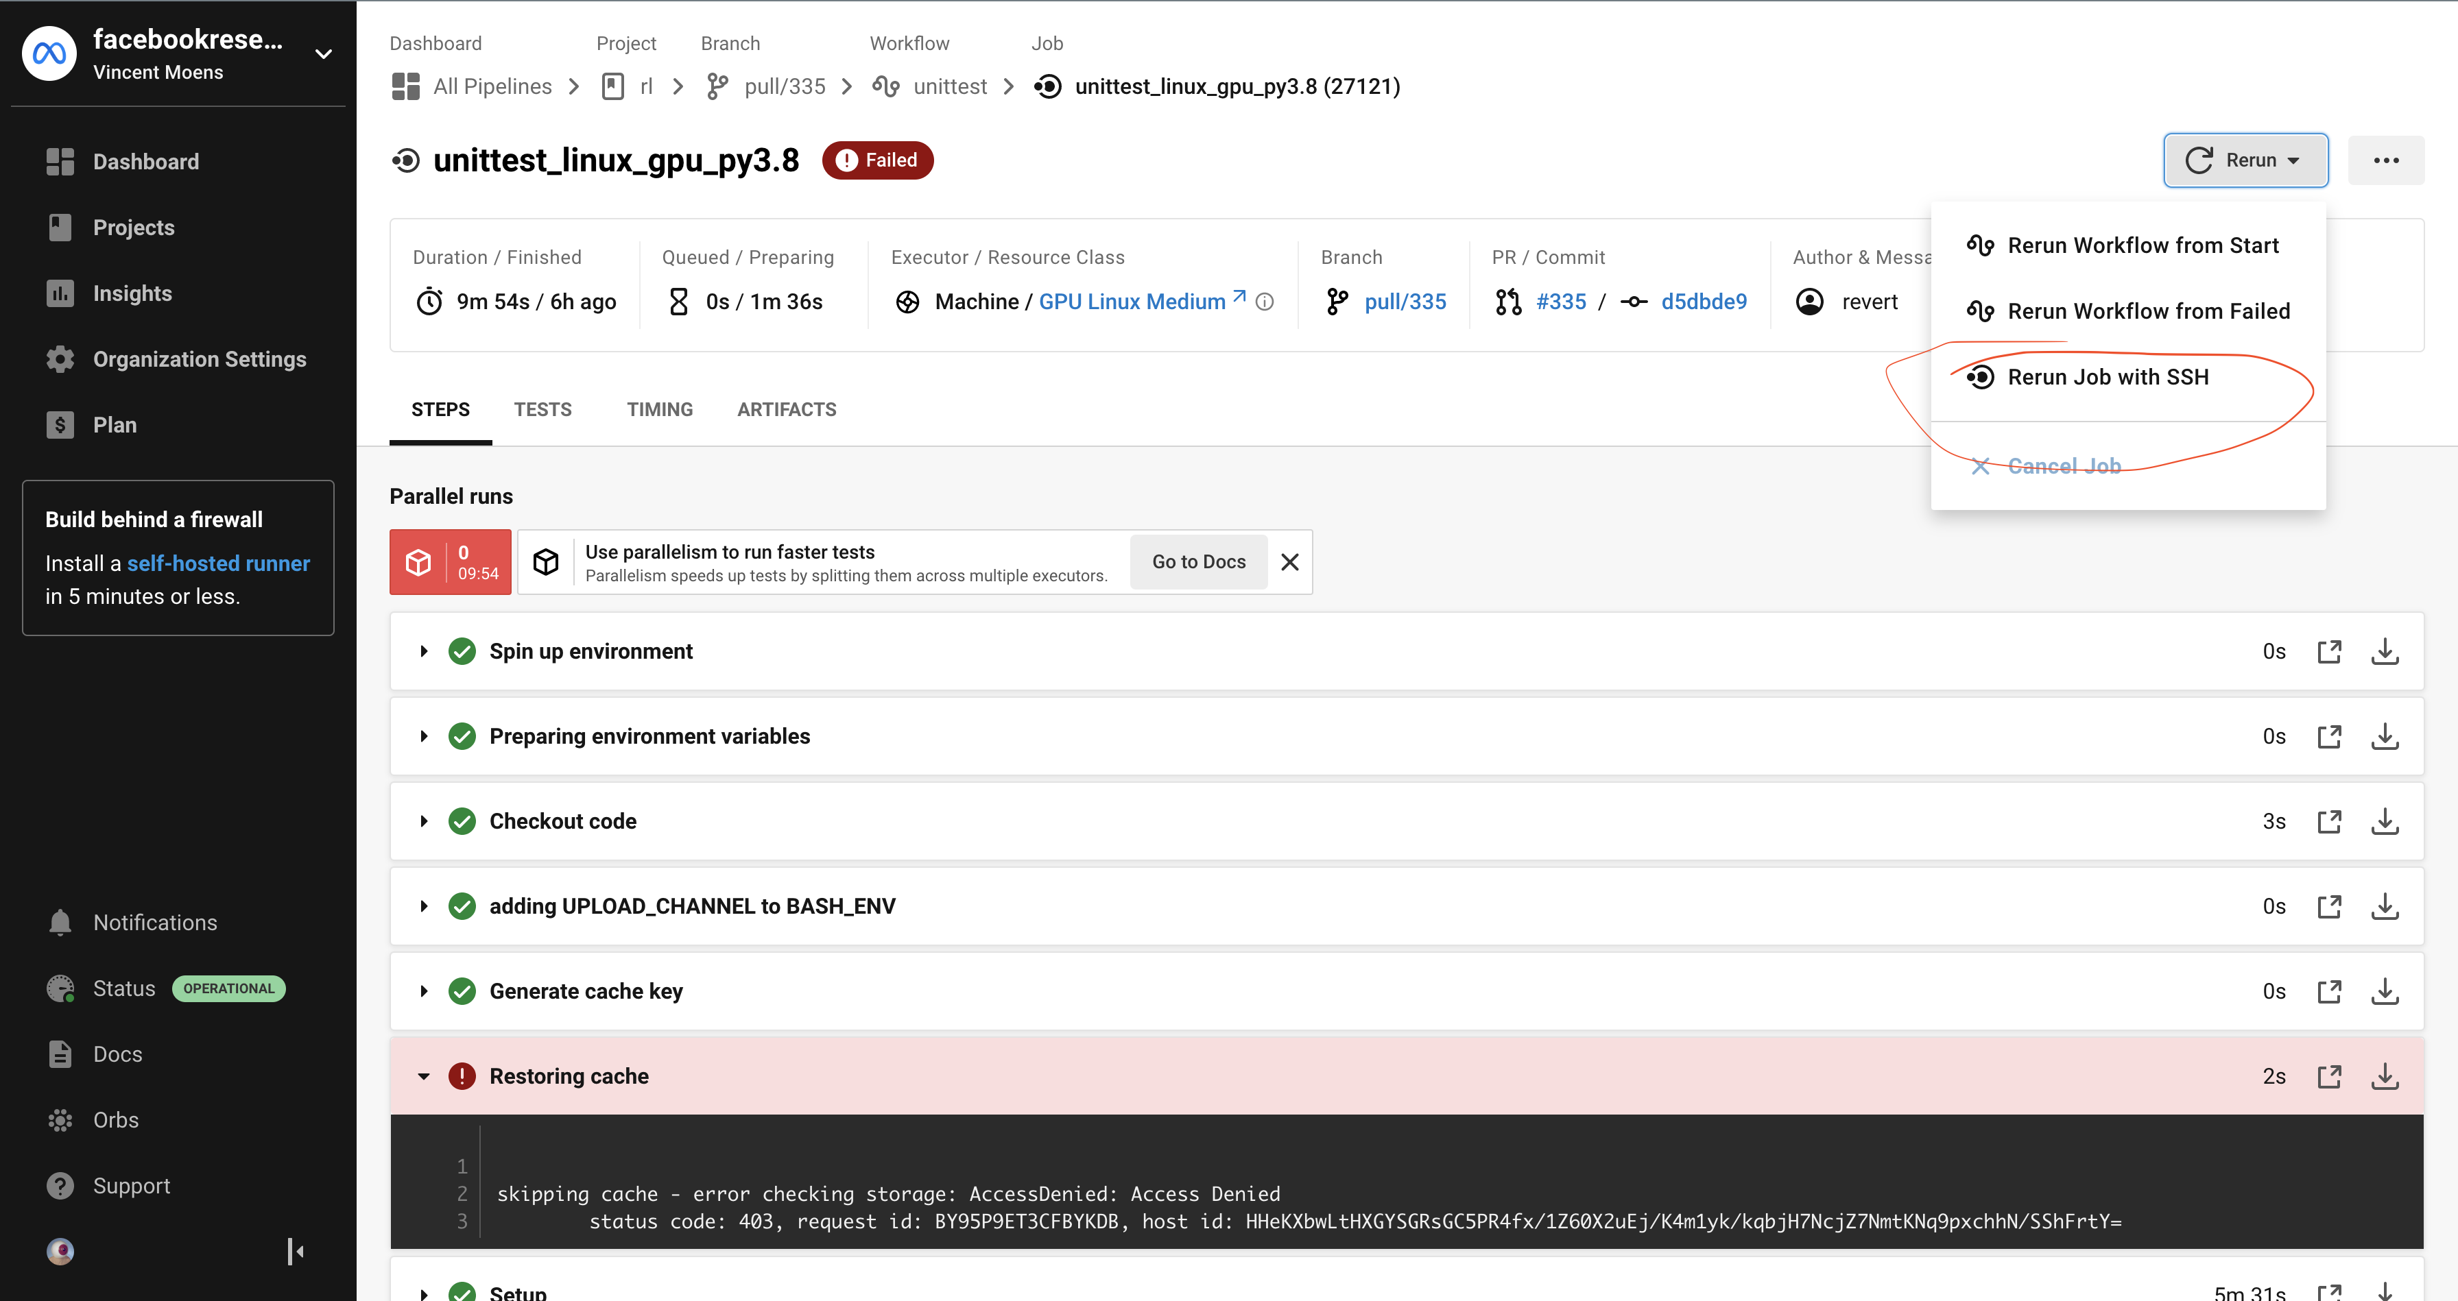
Task: Open Orbs from the sidebar
Action: tap(115, 1120)
